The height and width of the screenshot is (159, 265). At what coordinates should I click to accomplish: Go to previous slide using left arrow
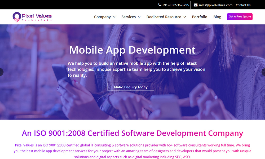(x=1, y=72)
